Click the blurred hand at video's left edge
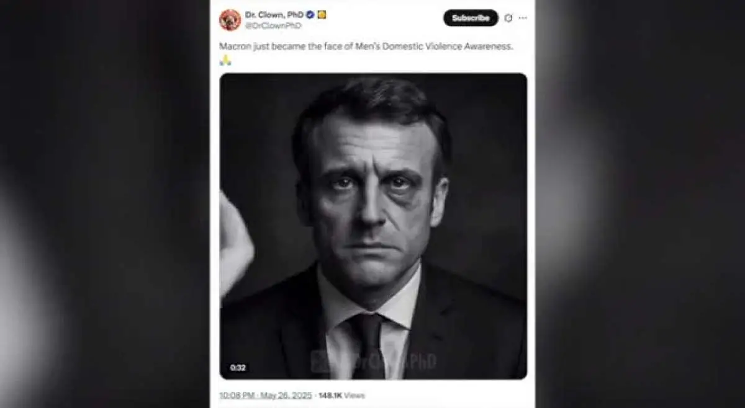Screen dimensions: 745x408 (x=236, y=244)
